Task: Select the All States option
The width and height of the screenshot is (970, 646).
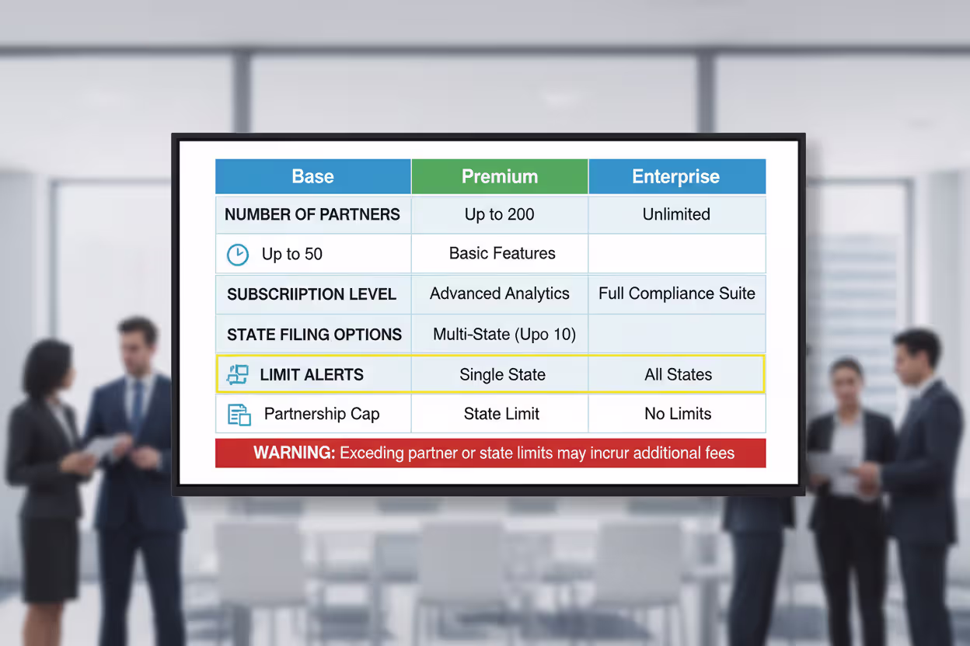Action: [676, 373]
